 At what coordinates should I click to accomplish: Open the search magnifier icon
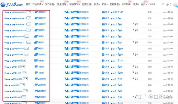163,4
